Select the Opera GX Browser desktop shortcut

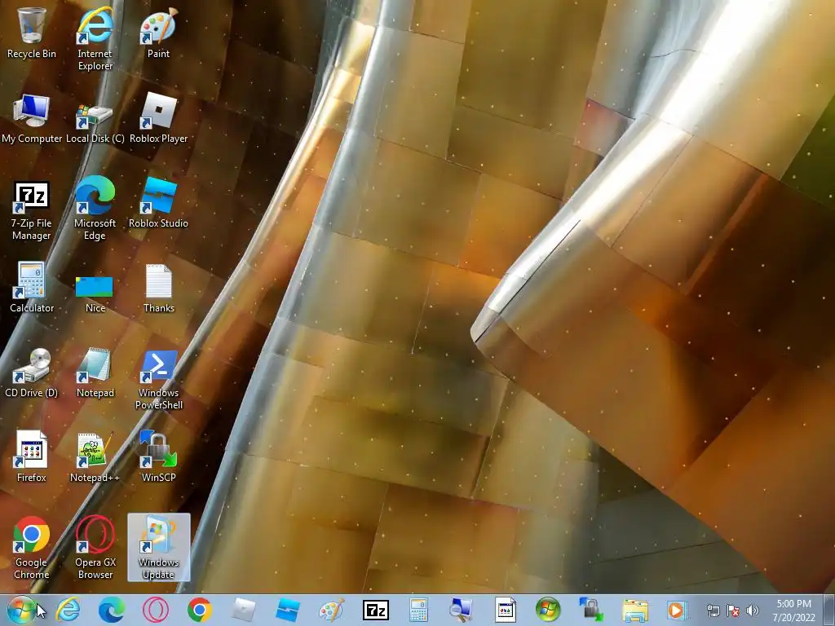point(95,548)
